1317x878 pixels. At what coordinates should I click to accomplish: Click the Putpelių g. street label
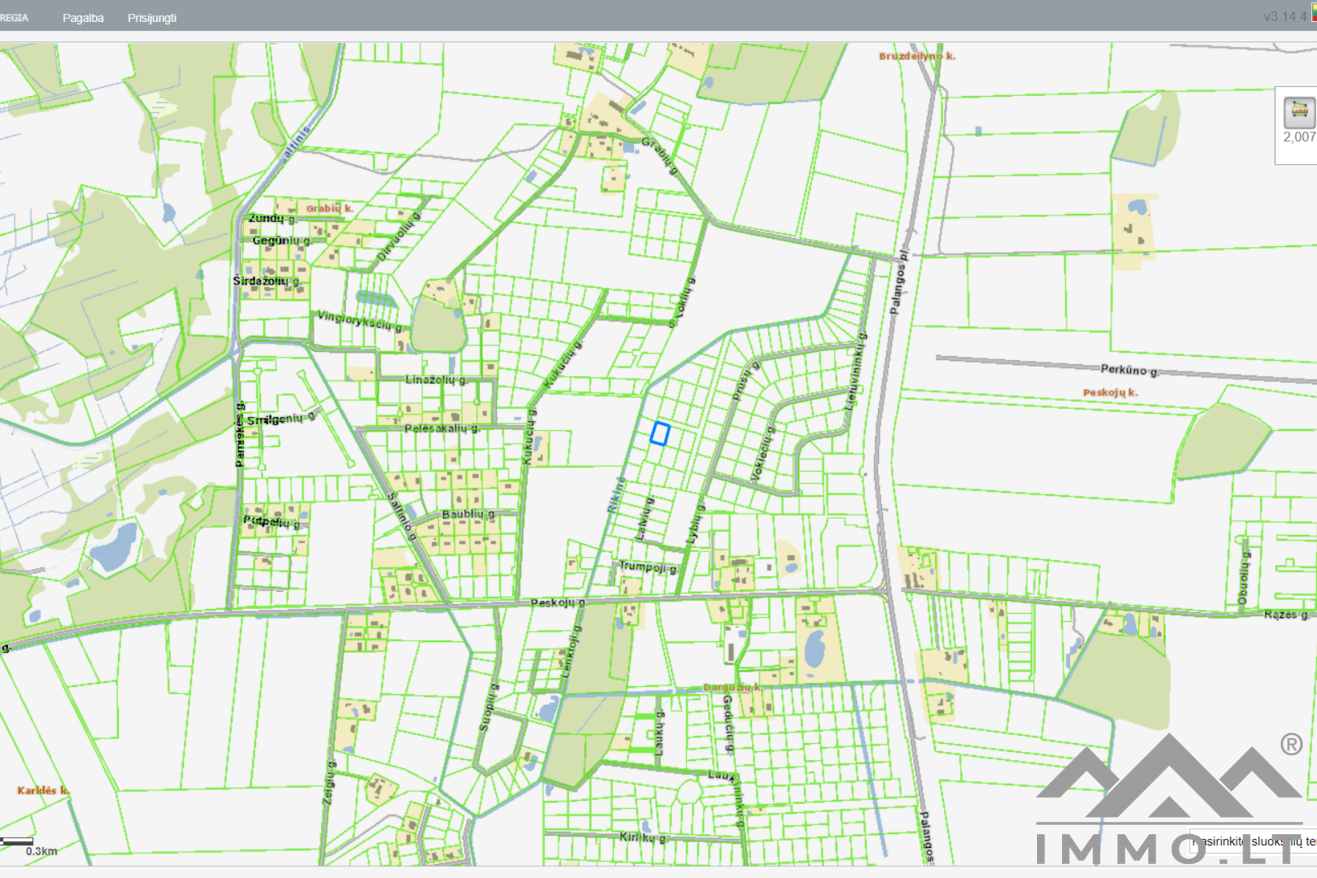point(272,522)
